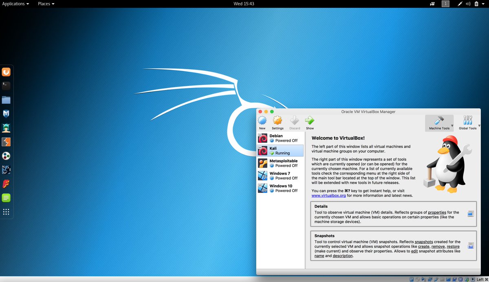Select the Machine Tools hammer button
The height and width of the screenshot is (282, 489).
[x=439, y=122]
